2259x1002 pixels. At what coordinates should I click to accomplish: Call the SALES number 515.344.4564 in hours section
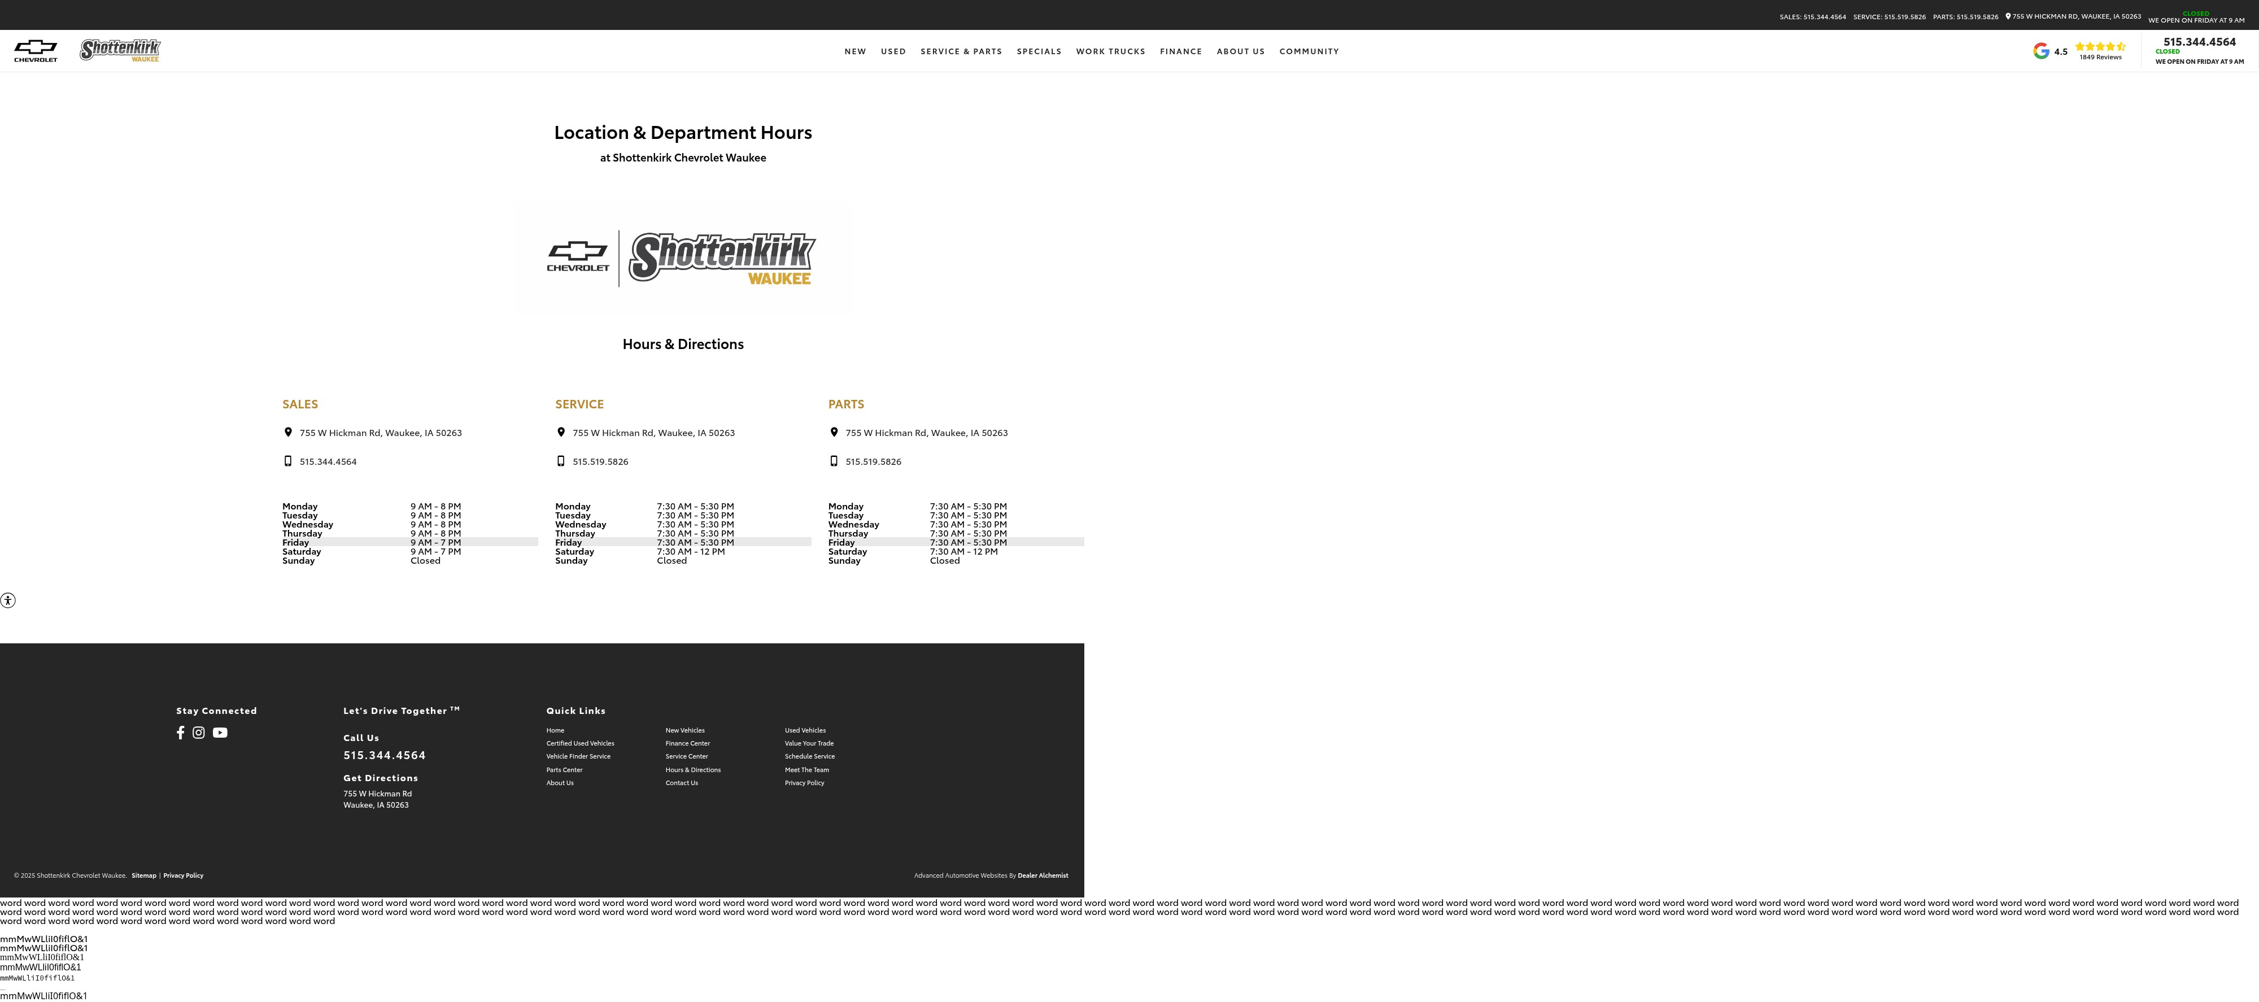(328, 461)
